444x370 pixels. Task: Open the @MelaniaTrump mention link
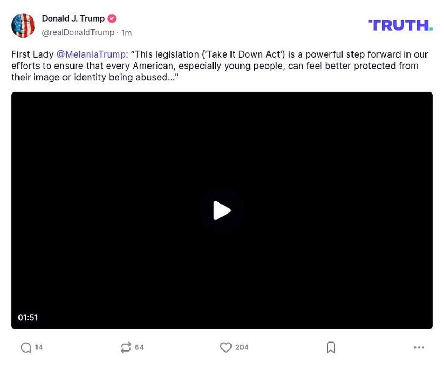click(91, 54)
